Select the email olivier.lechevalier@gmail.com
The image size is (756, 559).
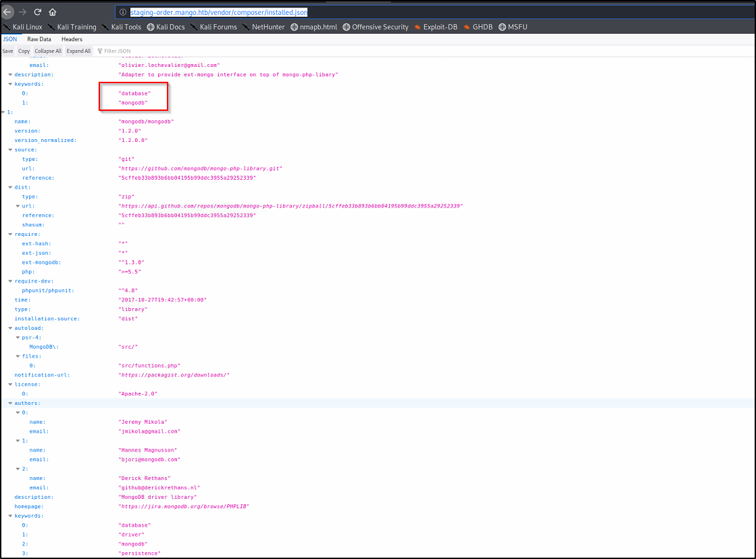point(169,65)
